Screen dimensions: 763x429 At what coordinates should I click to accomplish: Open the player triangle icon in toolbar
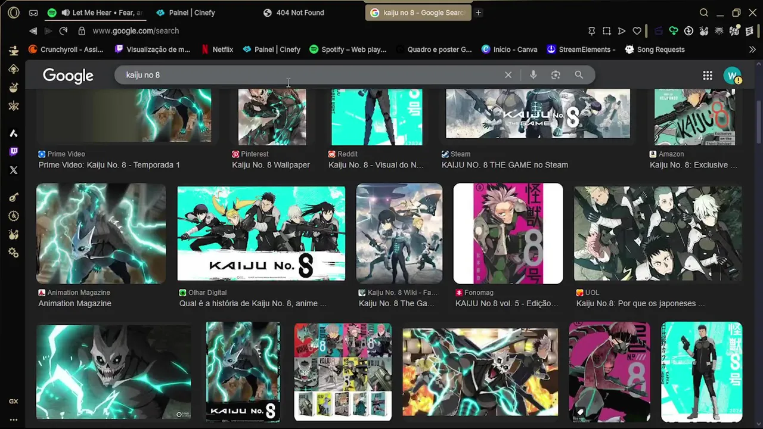[622, 31]
